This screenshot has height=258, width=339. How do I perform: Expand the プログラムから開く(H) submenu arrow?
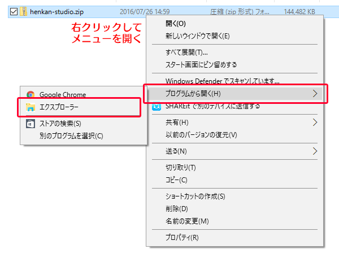(x=315, y=94)
